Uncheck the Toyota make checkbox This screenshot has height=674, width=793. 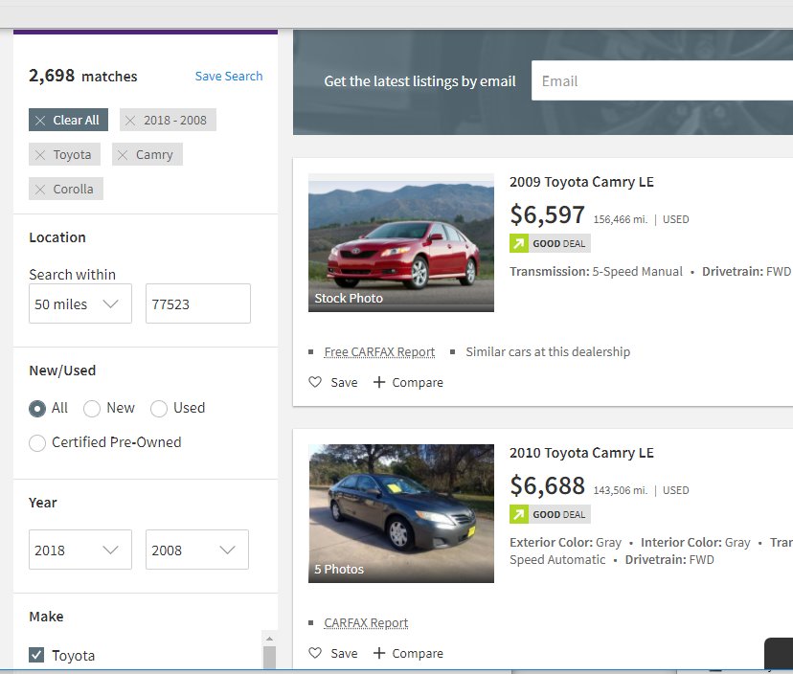click(x=36, y=655)
